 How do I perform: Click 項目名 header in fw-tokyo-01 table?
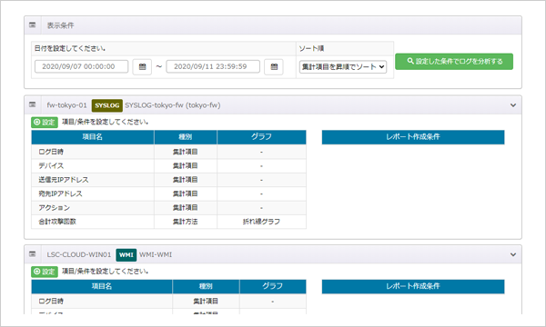(93, 137)
